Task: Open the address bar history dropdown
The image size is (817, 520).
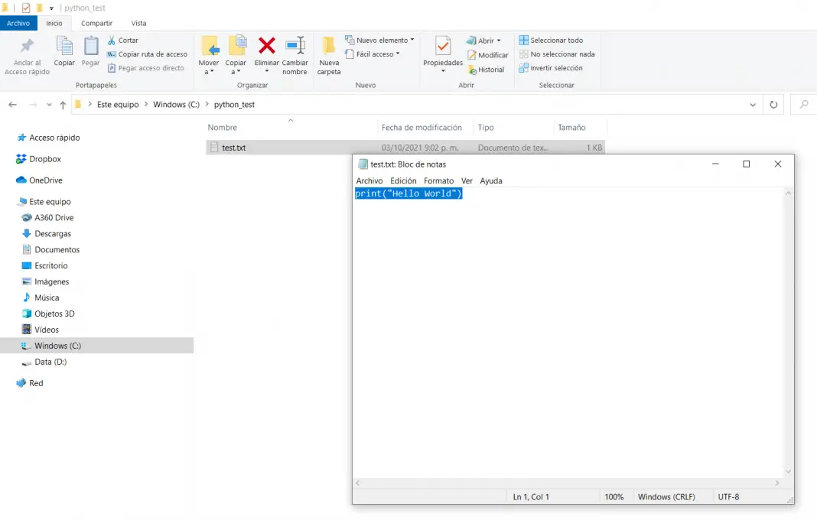Action: [754, 105]
